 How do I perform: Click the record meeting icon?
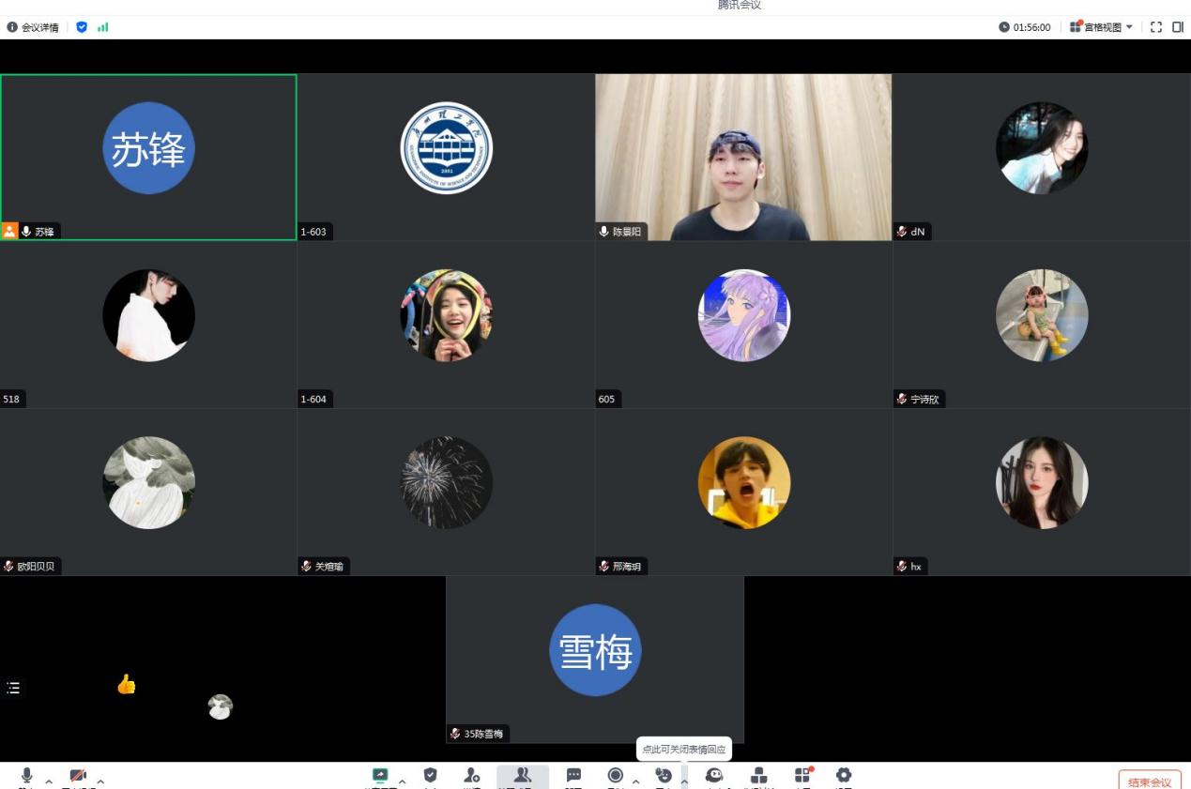click(616, 776)
